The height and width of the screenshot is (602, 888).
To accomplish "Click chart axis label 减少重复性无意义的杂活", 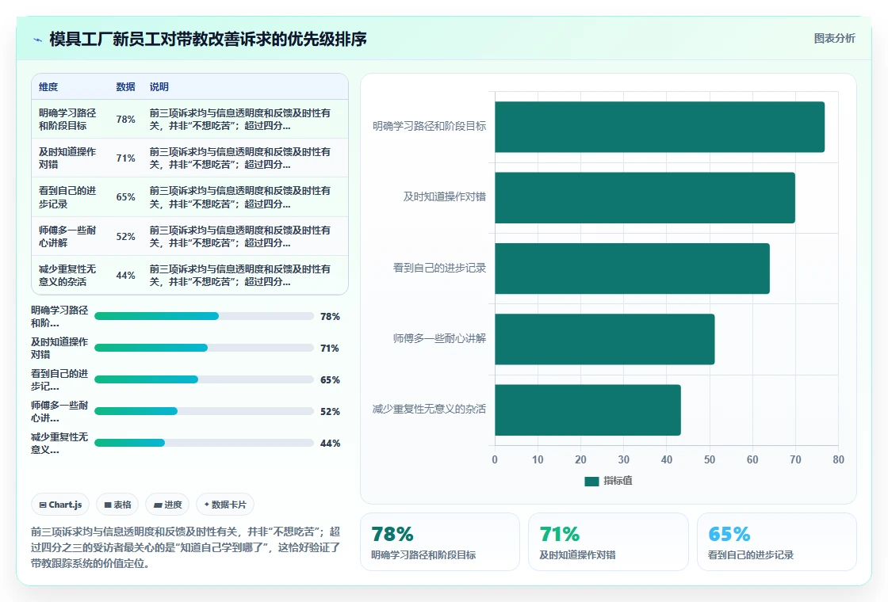I will 429,409.
